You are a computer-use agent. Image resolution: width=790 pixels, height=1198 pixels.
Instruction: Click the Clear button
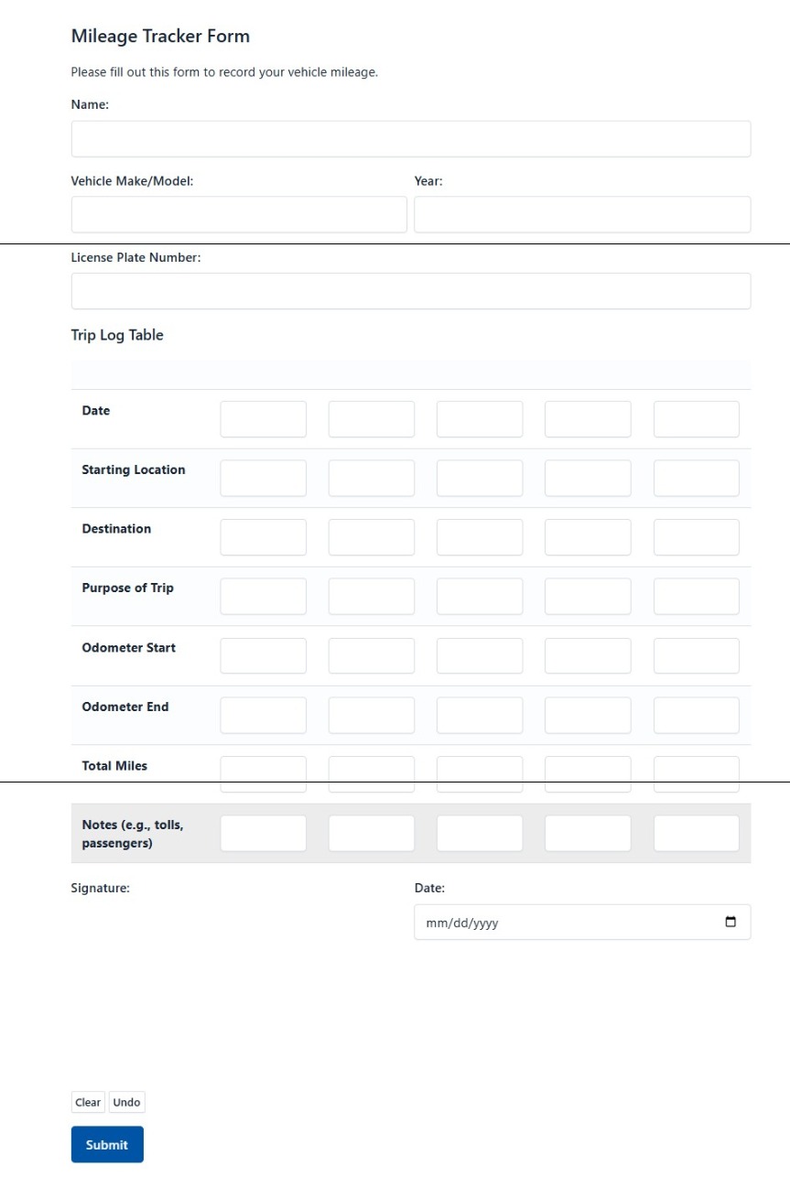pyautogui.click(x=88, y=1102)
